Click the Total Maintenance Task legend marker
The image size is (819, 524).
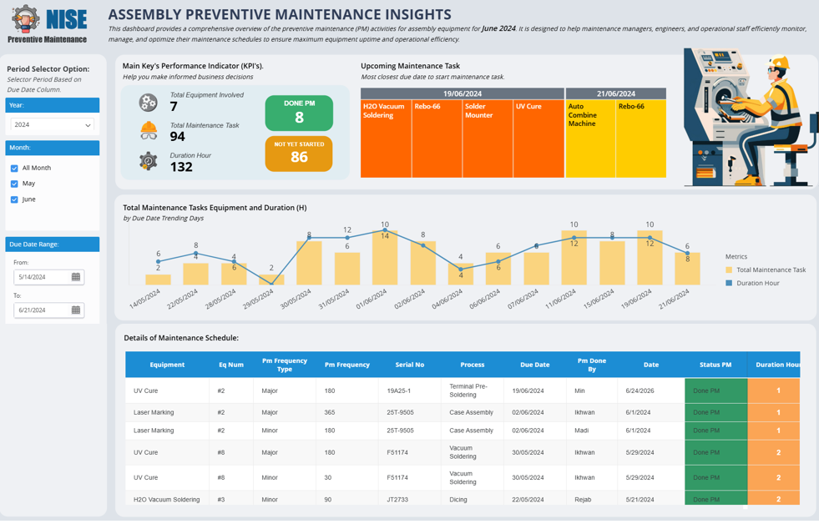(729, 270)
